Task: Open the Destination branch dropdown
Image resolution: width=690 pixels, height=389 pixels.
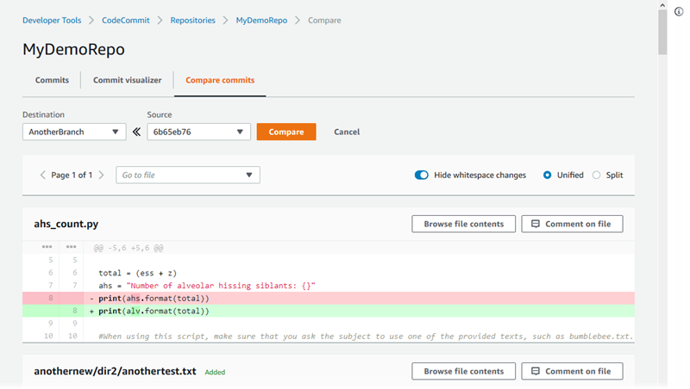Action: coord(74,132)
